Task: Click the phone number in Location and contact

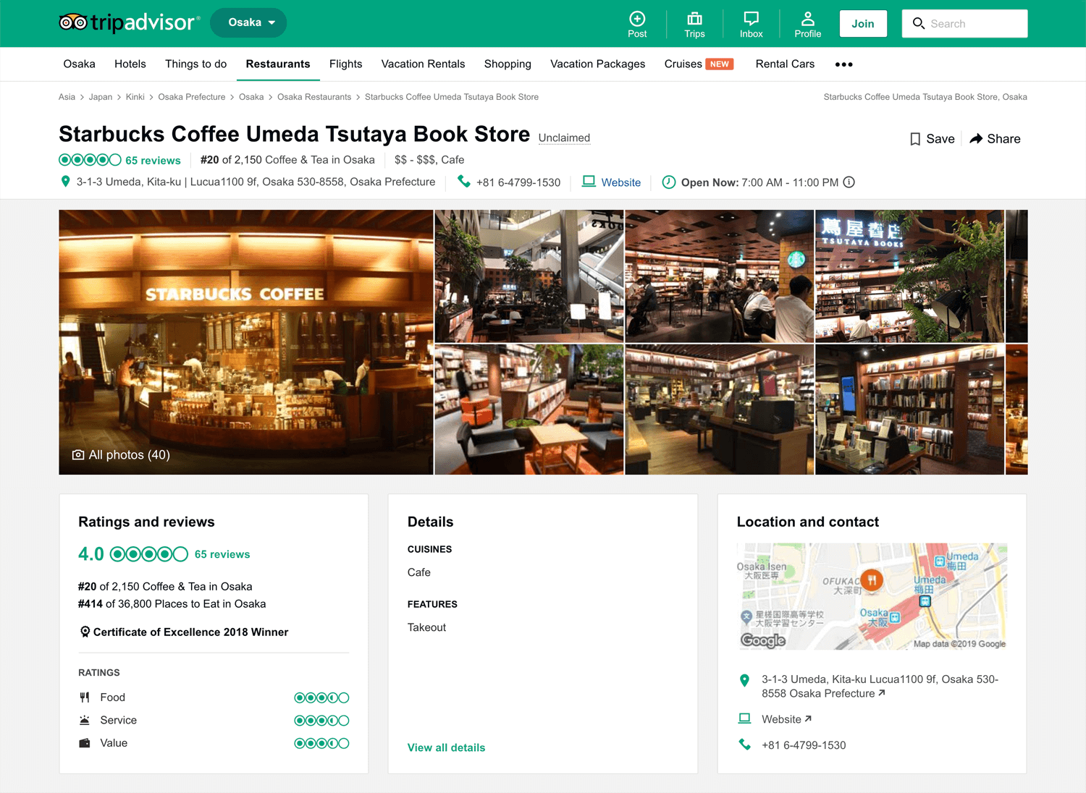Action: (x=804, y=745)
